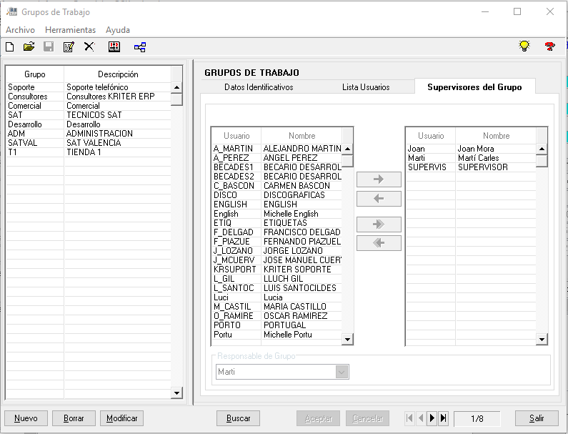Open the Responsable de Grupo dropdown
This screenshot has height=434, width=568.
(x=342, y=372)
